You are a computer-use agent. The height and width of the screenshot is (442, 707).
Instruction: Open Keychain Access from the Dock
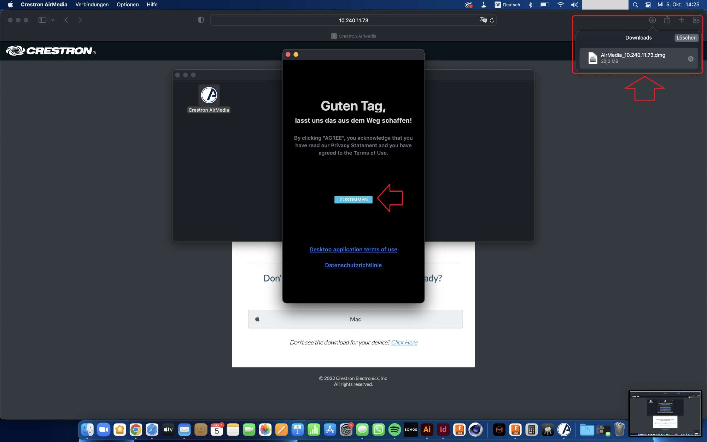click(548, 430)
